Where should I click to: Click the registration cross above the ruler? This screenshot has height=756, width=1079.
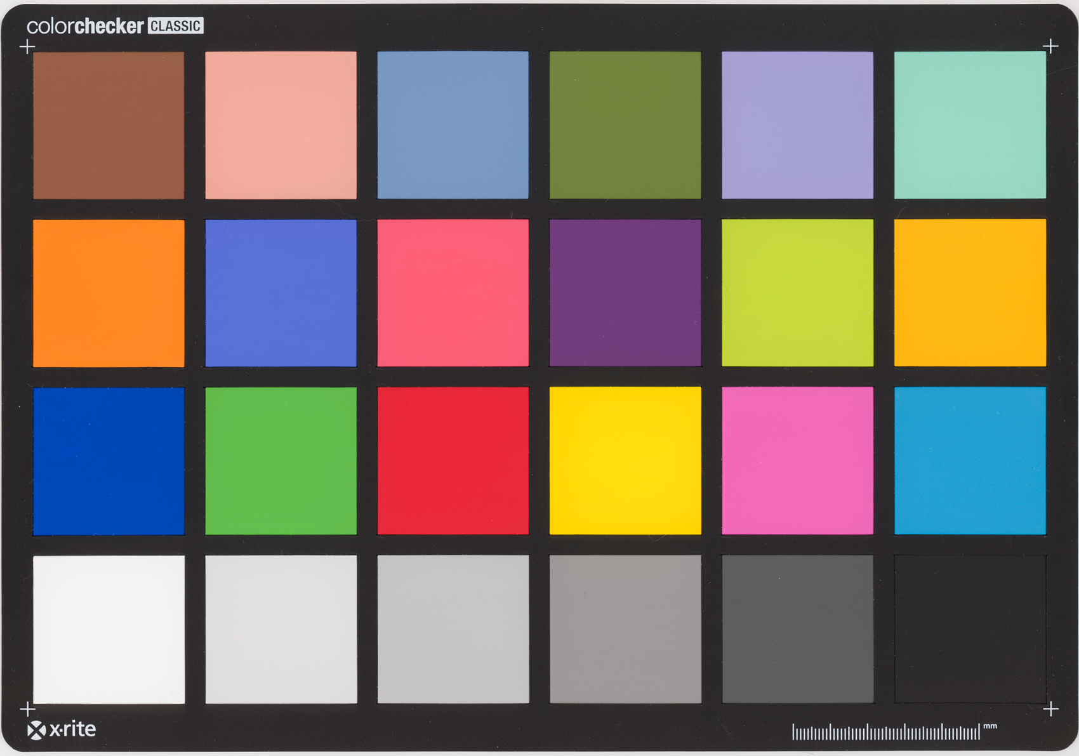click(1051, 708)
